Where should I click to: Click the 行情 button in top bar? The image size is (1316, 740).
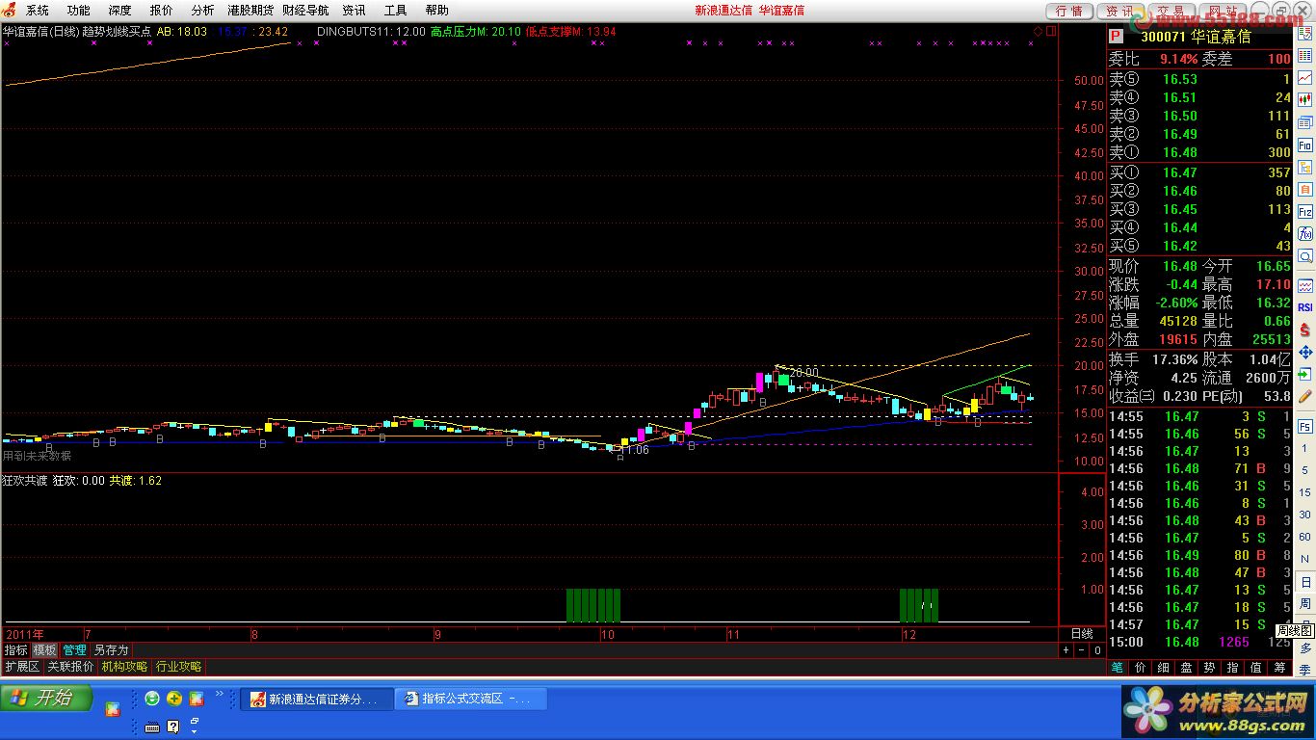(x=1069, y=11)
